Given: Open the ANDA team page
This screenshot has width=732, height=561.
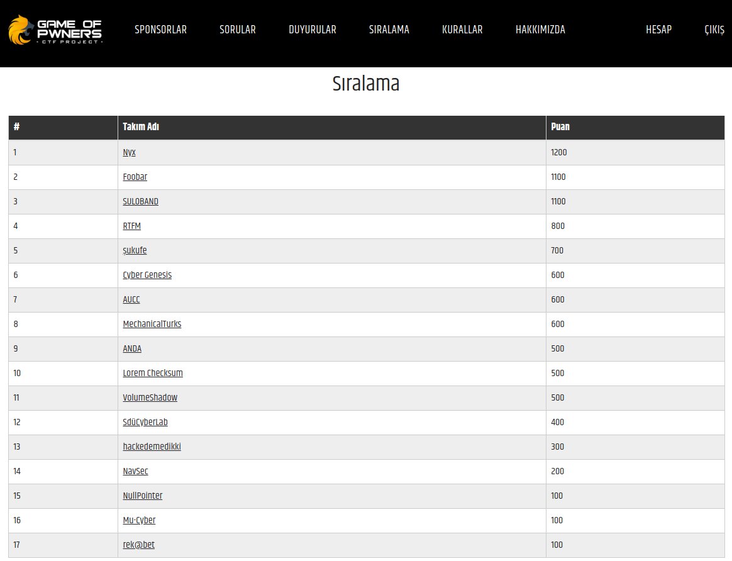Looking at the screenshot, I should [132, 348].
